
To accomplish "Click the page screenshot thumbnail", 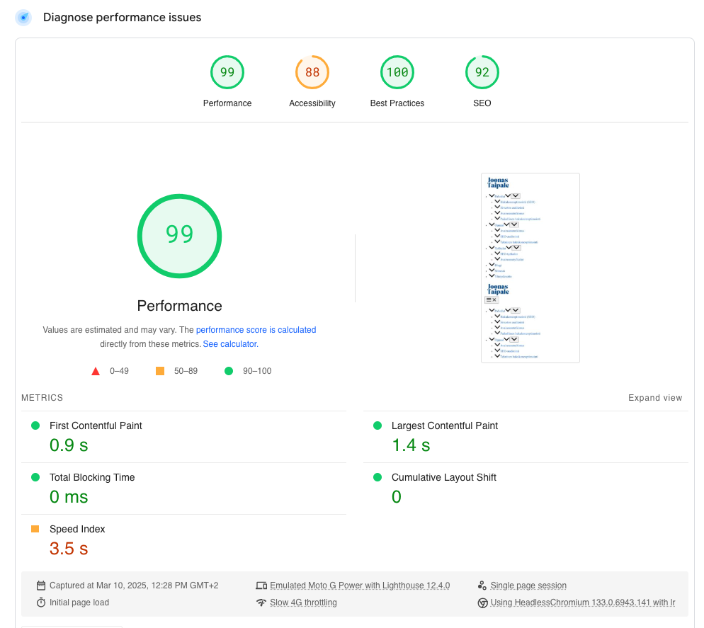I will coord(530,268).
